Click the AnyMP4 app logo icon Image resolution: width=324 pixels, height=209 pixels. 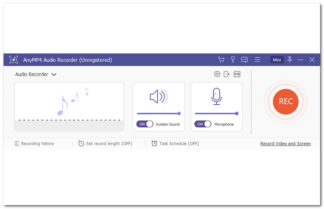[x=14, y=60]
